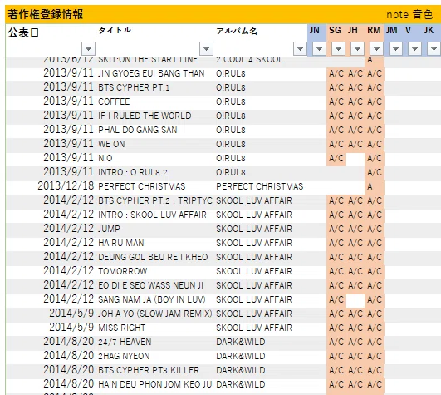Open the 公表日 column filter dropdown
441x395 pixels.
(x=88, y=49)
